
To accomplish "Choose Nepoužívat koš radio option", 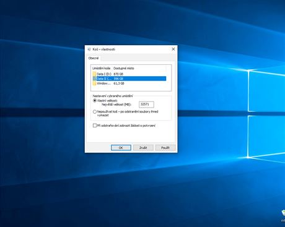I will click(95, 111).
